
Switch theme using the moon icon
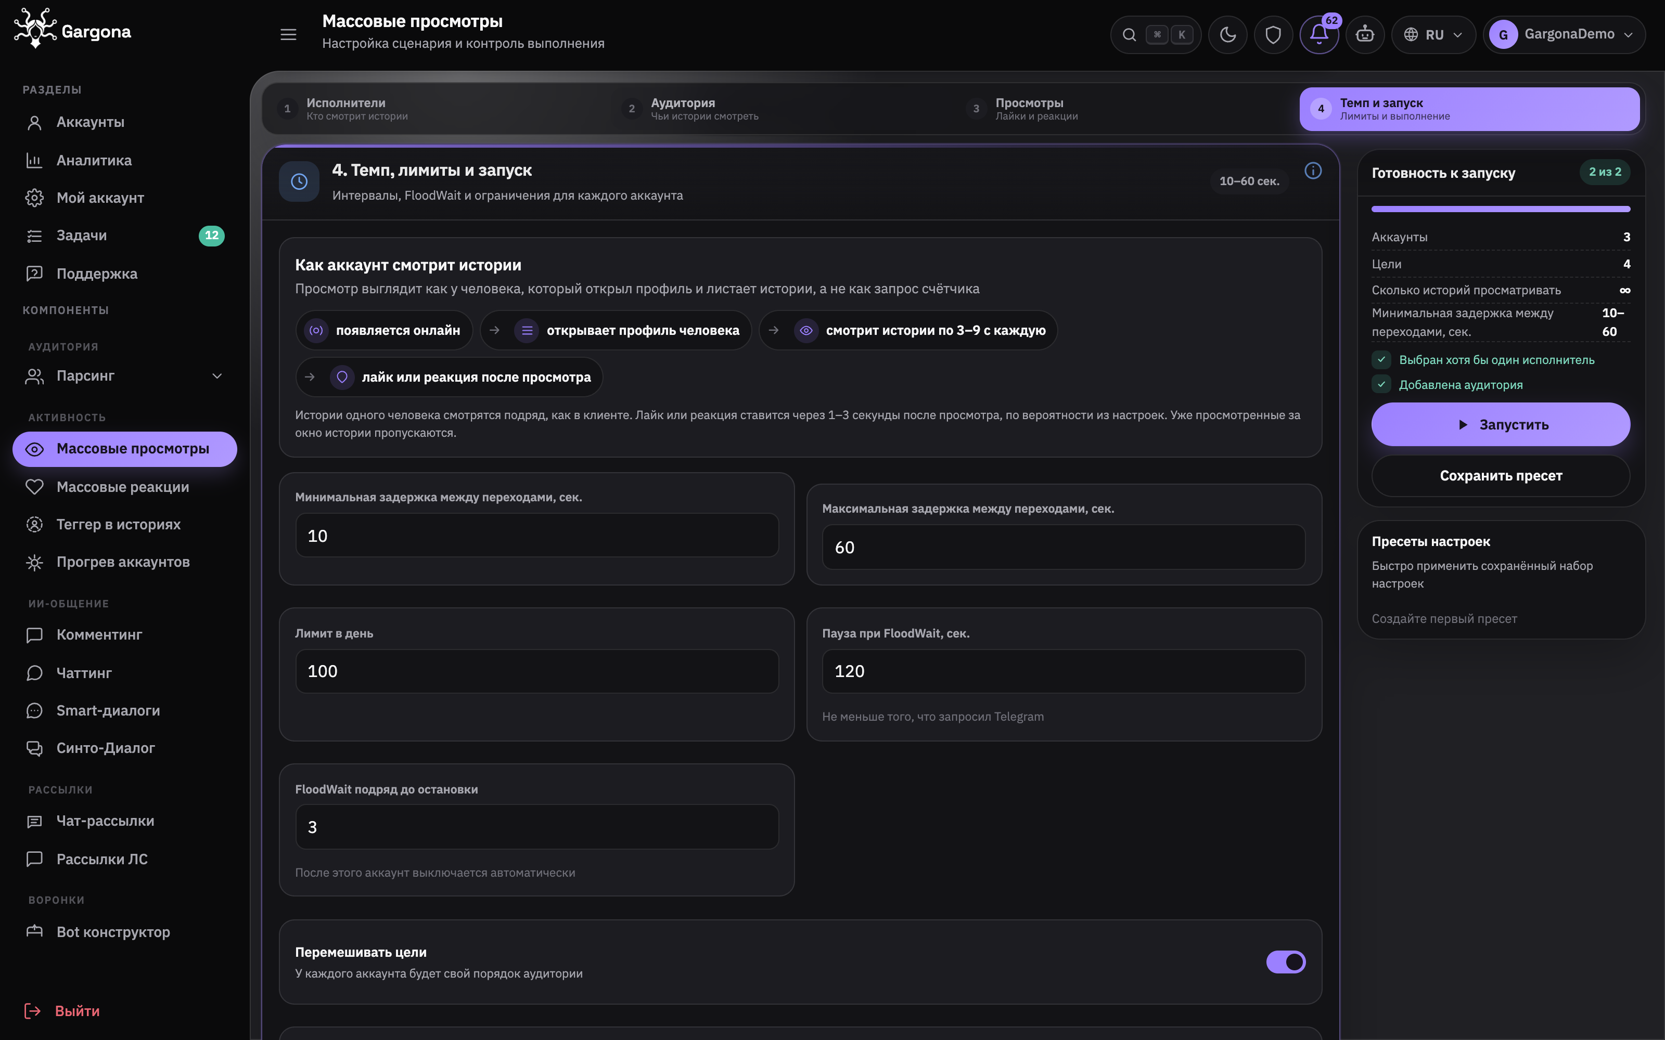coord(1228,34)
